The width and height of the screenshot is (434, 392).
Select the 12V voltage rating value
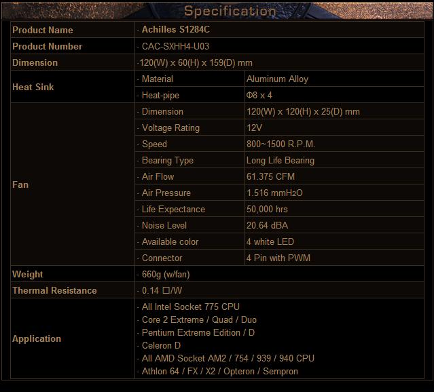[x=255, y=128]
